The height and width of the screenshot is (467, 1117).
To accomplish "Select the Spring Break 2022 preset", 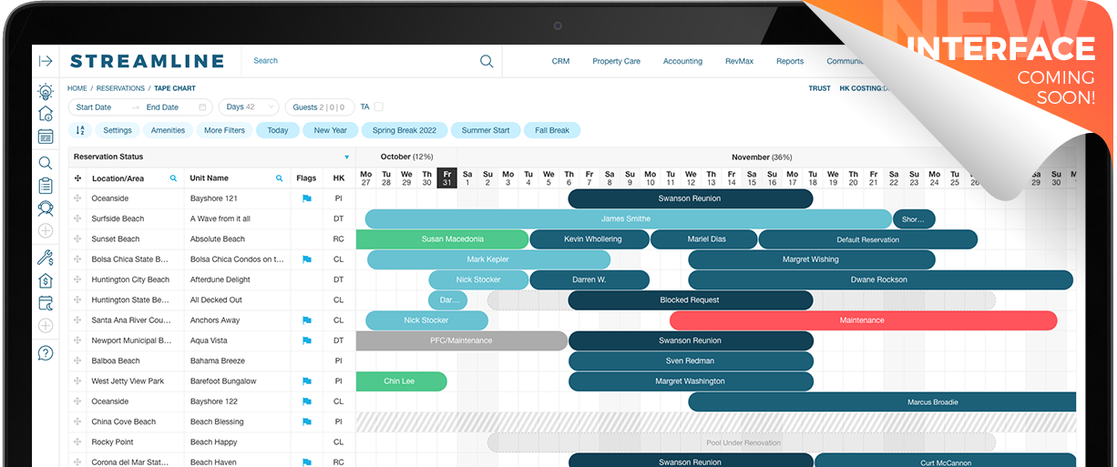I will pos(405,130).
